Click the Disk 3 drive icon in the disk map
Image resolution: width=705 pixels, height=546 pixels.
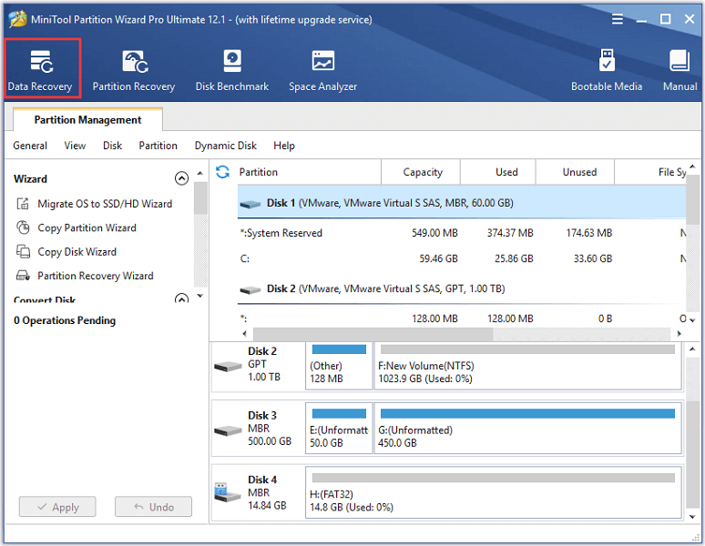pyautogui.click(x=228, y=430)
